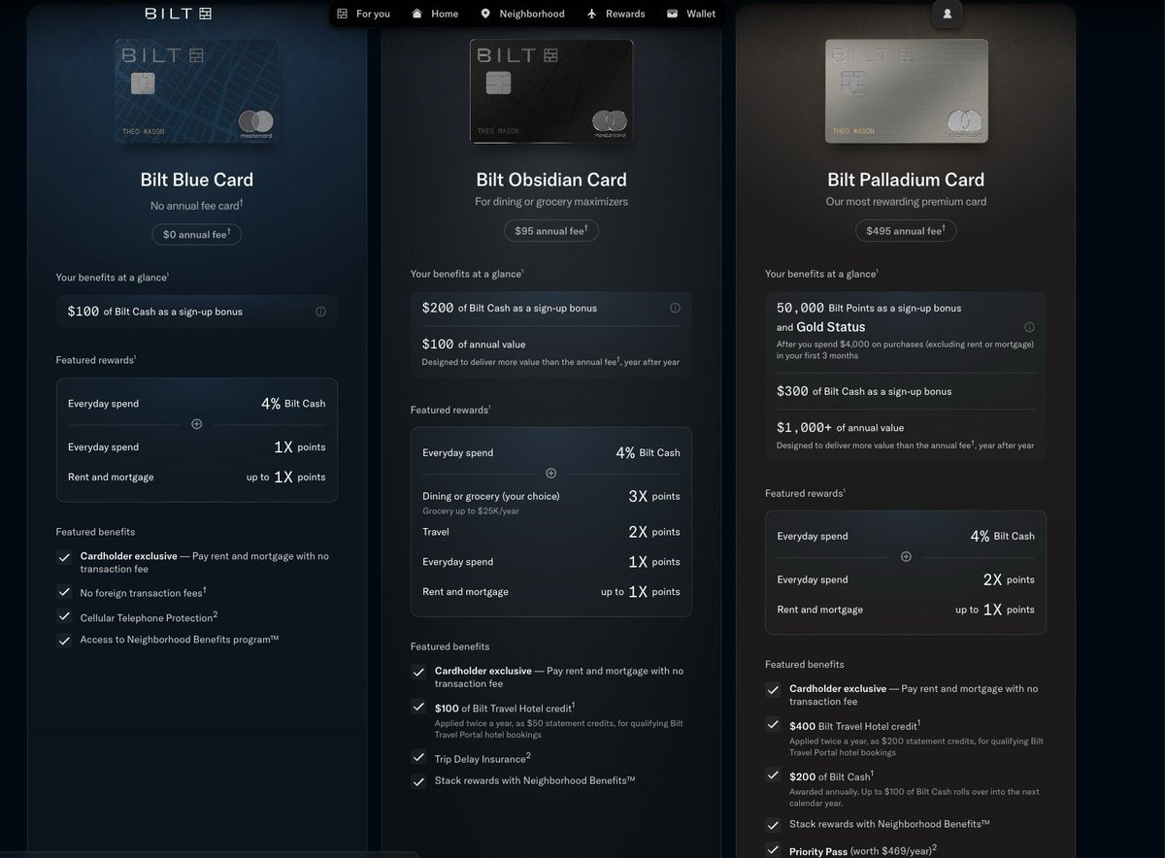The width and height of the screenshot is (1165, 858).
Task: Click checkmark beside $200 of Bilt Cash
Action: (x=773, y=775)
